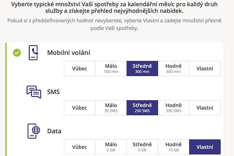This screenshot has width=234, height=156.
Task: Select Středně 5 GB data option
Action: tap(142, 147)
